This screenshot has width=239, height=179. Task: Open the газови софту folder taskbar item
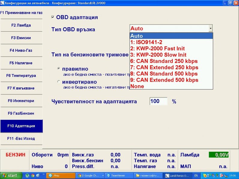[148, 176]
